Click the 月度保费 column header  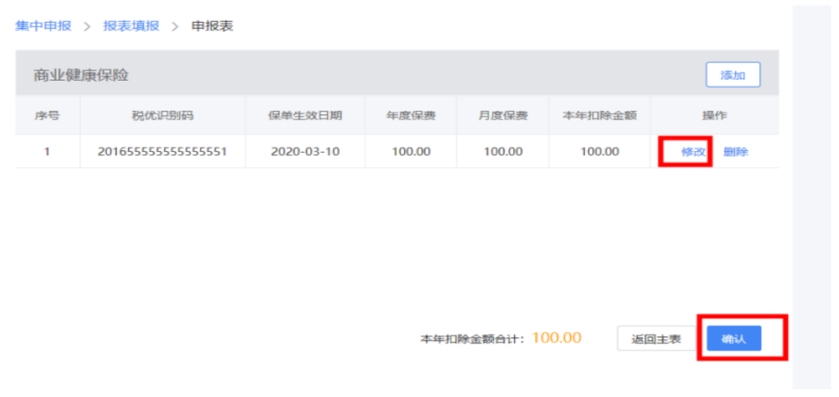click(x=503, y=116)
